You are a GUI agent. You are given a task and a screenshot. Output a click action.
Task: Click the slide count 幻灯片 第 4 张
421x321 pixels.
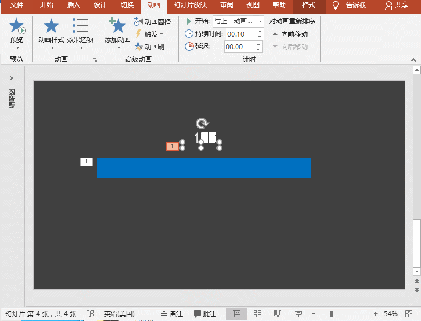41,313
